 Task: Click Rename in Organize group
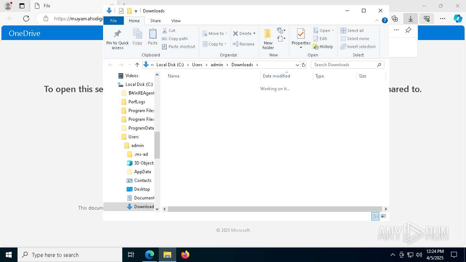244,44
